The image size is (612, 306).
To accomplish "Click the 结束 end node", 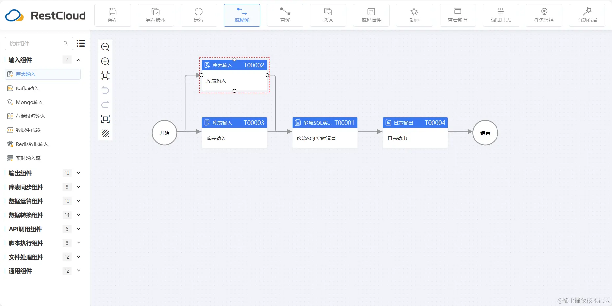I will click(x=485, y=133).
